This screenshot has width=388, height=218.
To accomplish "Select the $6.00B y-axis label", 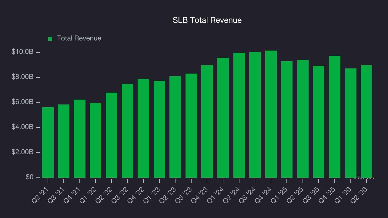I will coord(22,102).
